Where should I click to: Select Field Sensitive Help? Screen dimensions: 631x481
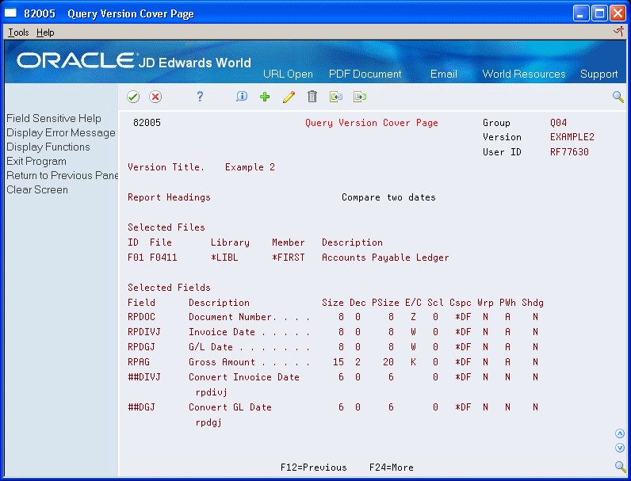point(54,118)
